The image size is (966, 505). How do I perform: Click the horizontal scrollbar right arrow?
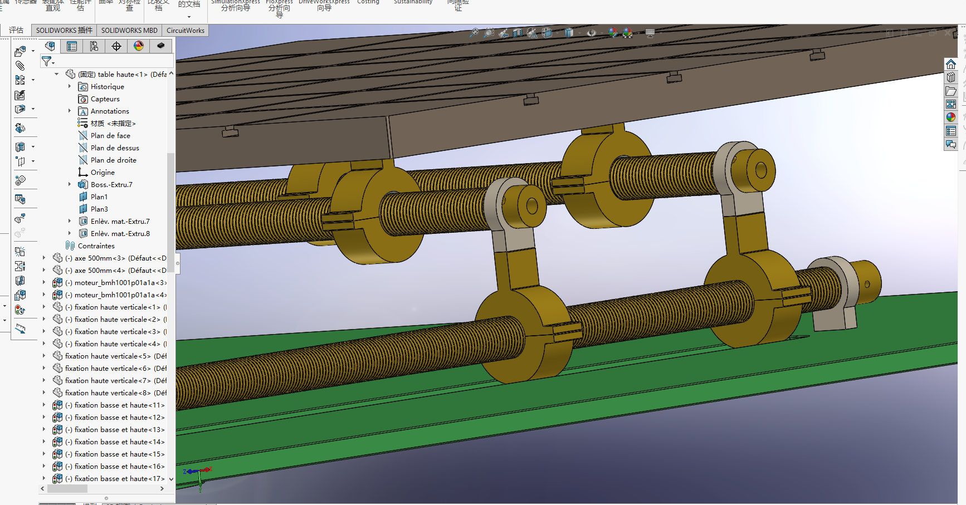[162, 489]
